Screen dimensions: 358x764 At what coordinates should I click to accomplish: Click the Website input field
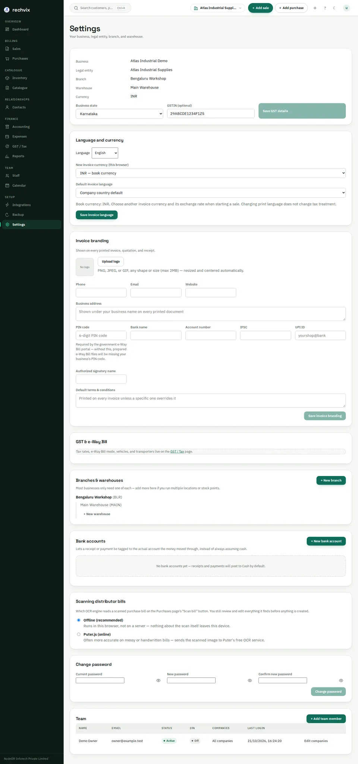coord(211,293)
